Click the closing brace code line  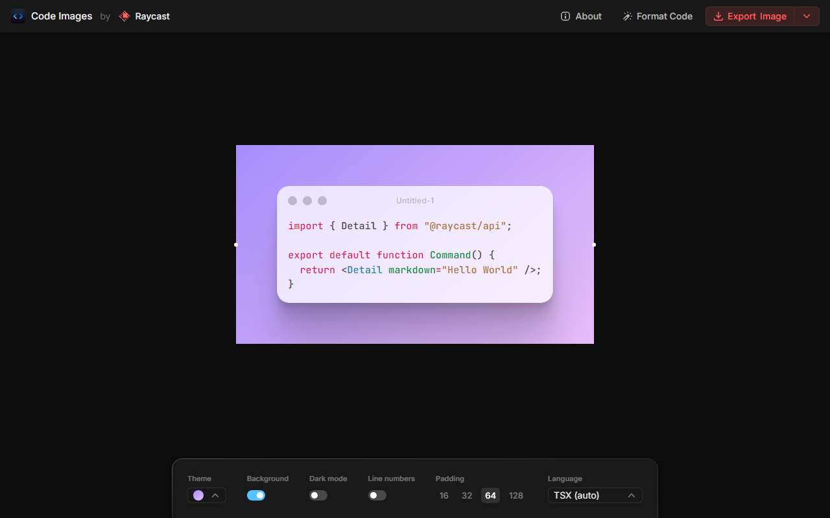tap(291, 284)
